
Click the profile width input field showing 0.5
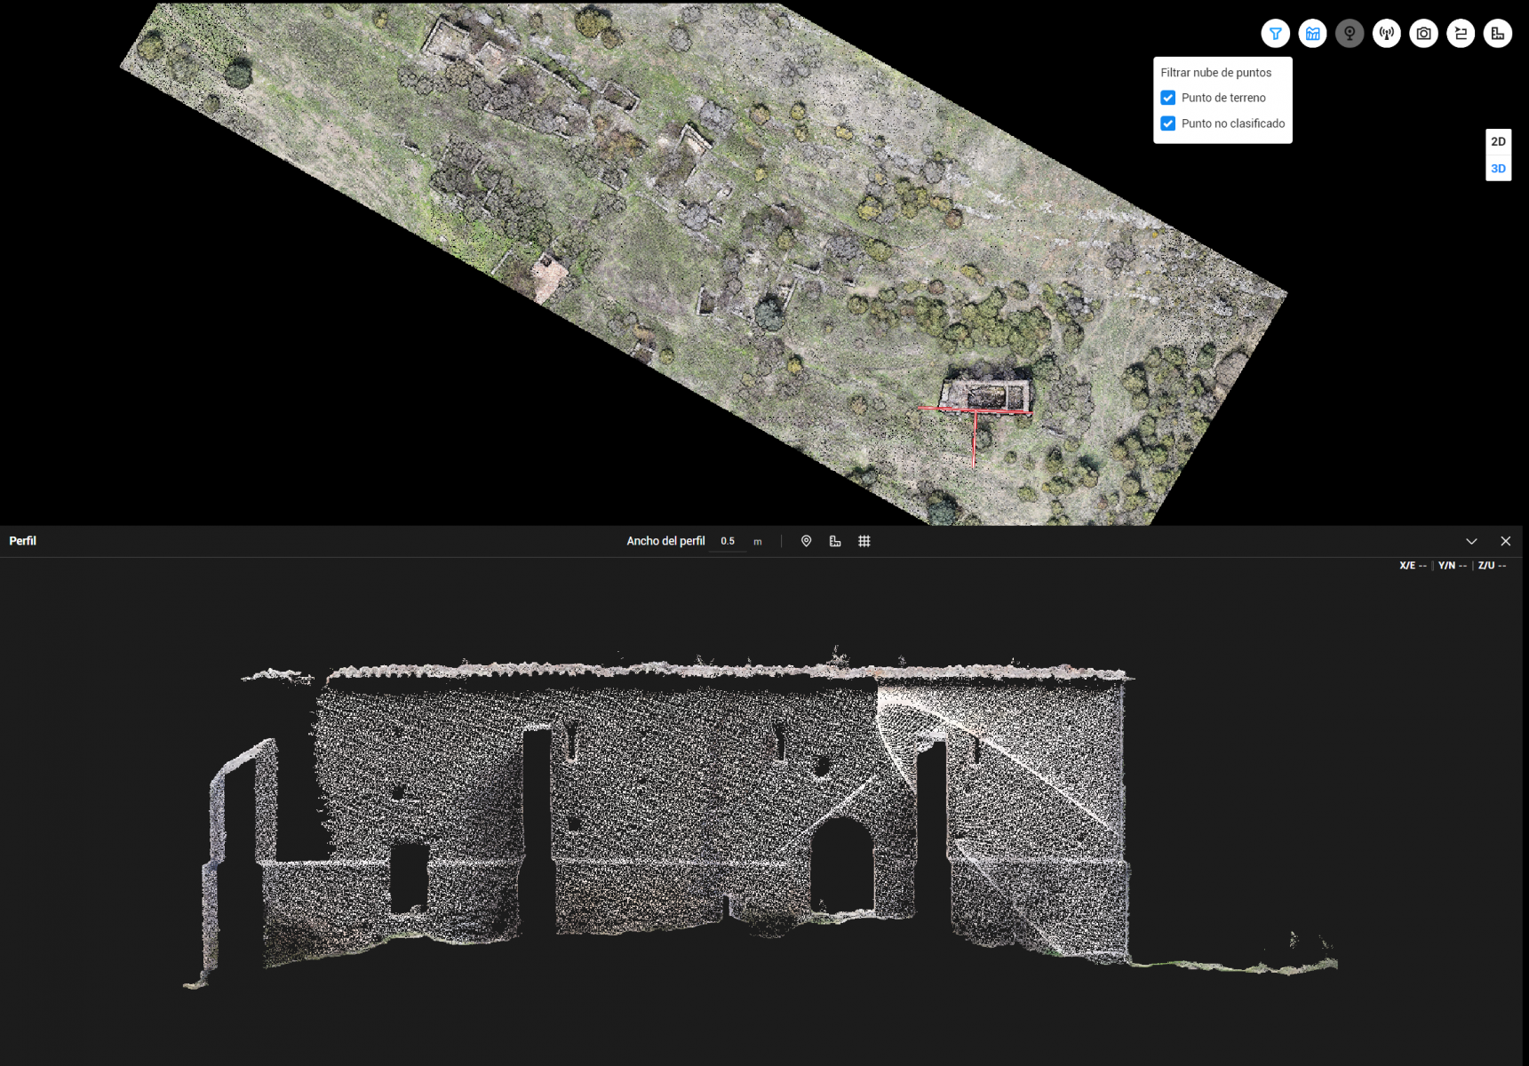[x=729, y=541]
